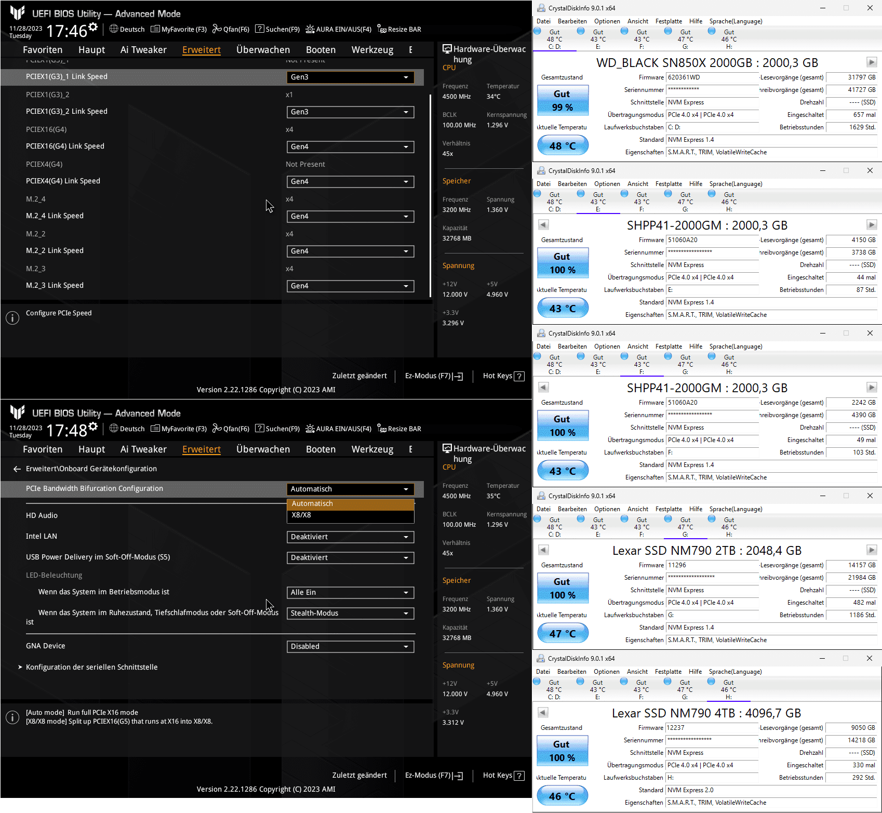Open the PCIEX1(G3)_1 Link Speed dropdown
This screenshot has width=882, height=813.
[x=351, y=77]
